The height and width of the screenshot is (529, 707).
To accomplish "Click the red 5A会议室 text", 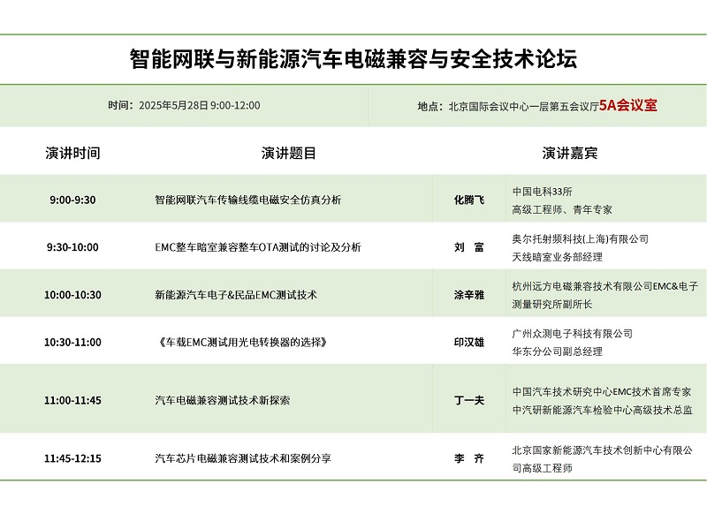I will 628,105.
